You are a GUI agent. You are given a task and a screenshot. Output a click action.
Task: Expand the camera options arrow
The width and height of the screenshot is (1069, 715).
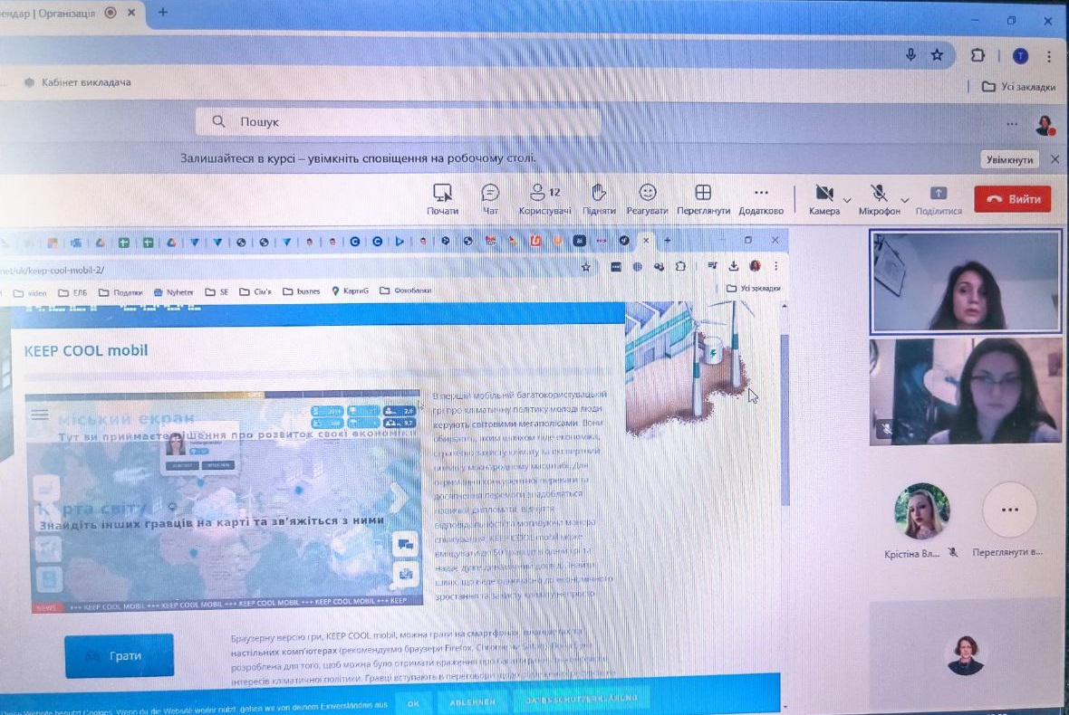[847, 200]
